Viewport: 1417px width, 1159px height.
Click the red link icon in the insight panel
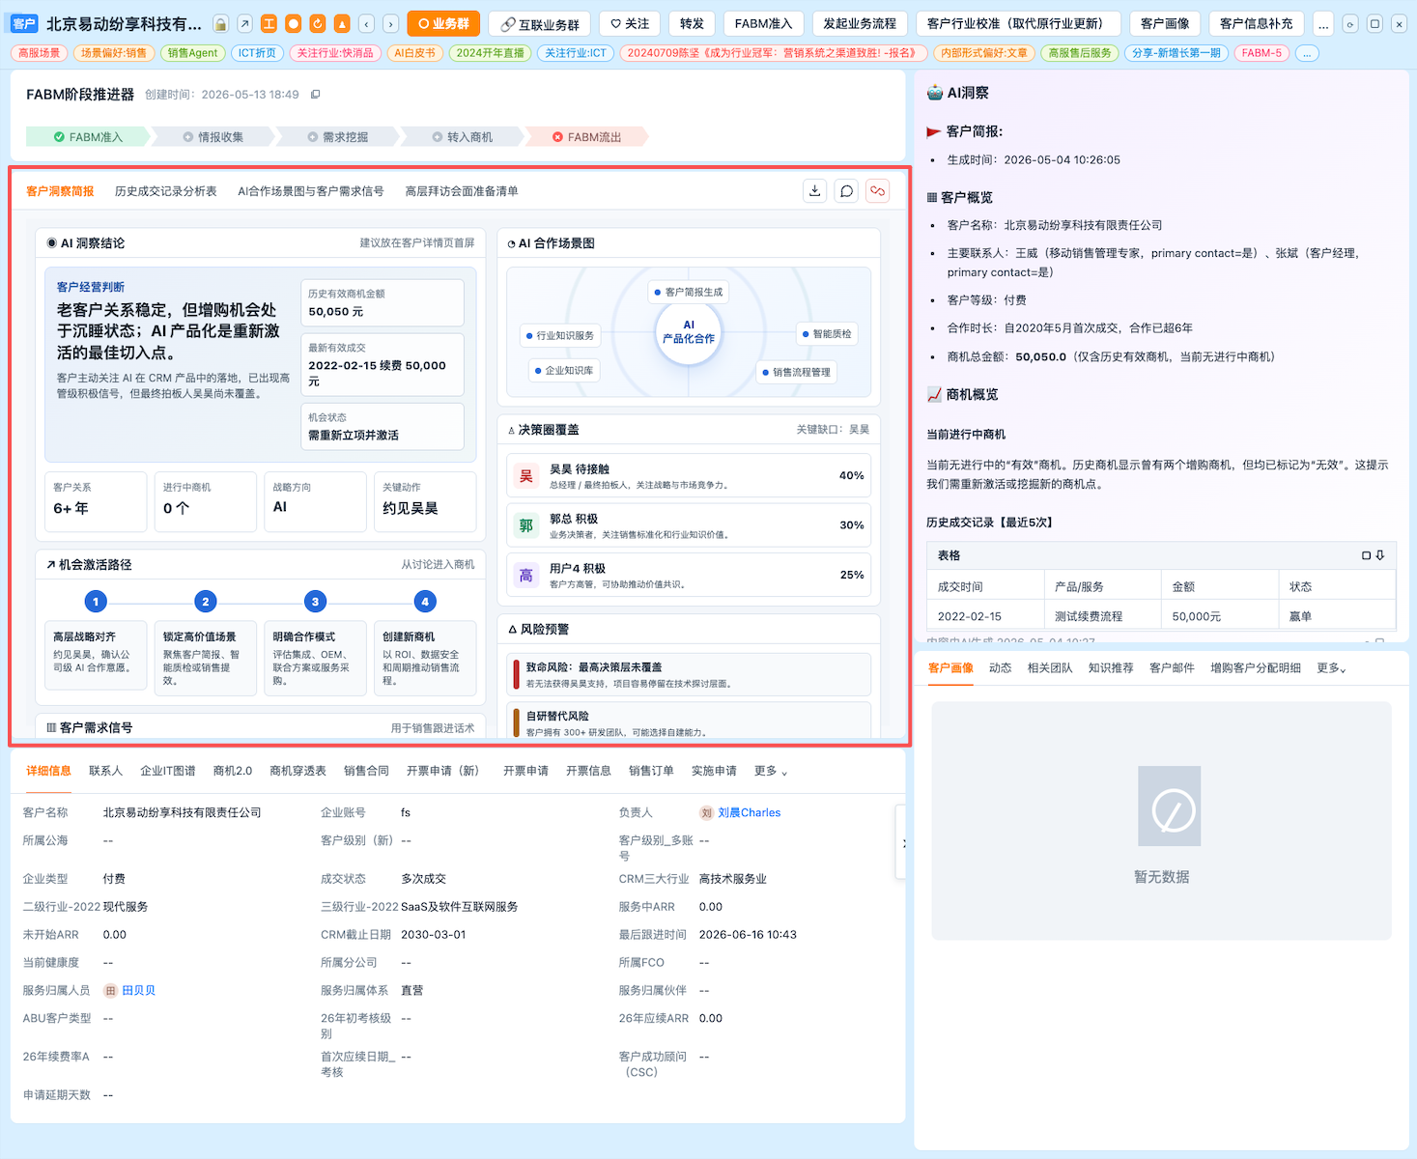877,191
